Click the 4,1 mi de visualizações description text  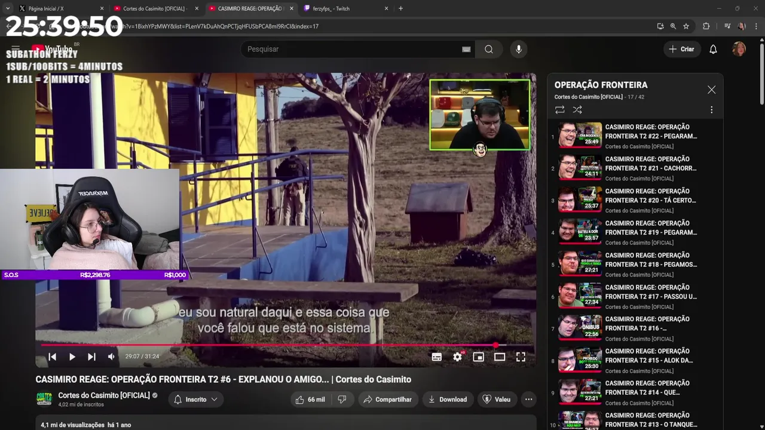point(72,425)
